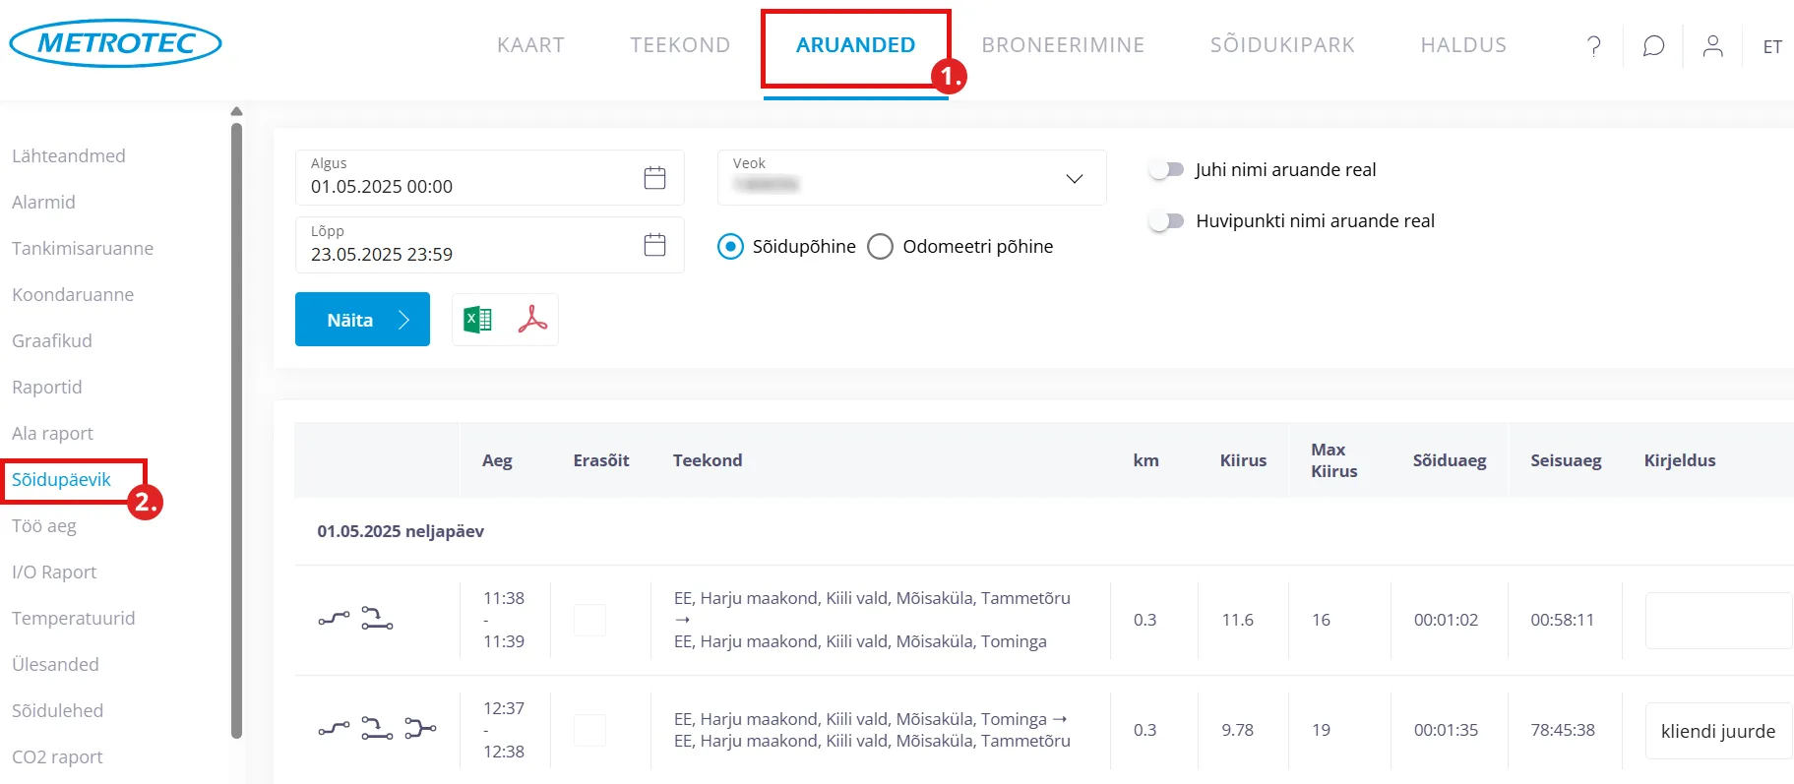The width and height of the screenshot is (1794, 784).
Task: Export report to Excel file
Action: [x=477, y=320]
